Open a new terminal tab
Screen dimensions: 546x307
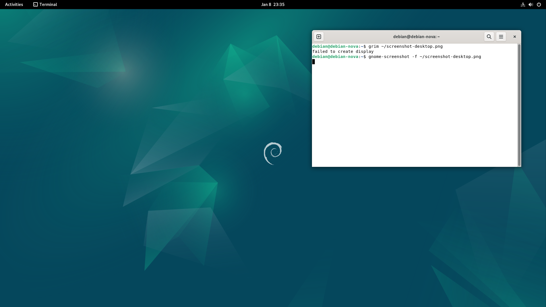tap(319, 37)
